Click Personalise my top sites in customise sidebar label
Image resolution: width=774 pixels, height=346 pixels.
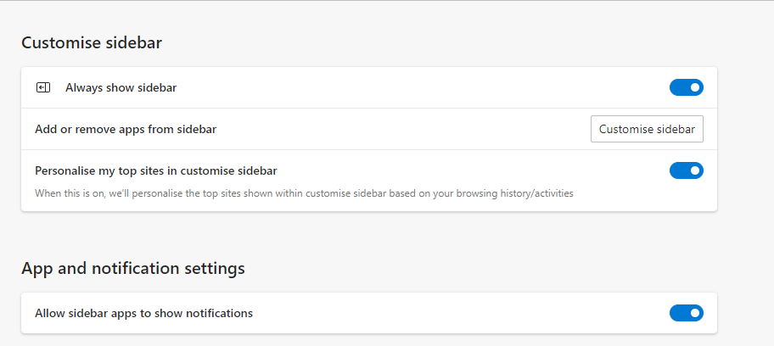tap(156, 170)
